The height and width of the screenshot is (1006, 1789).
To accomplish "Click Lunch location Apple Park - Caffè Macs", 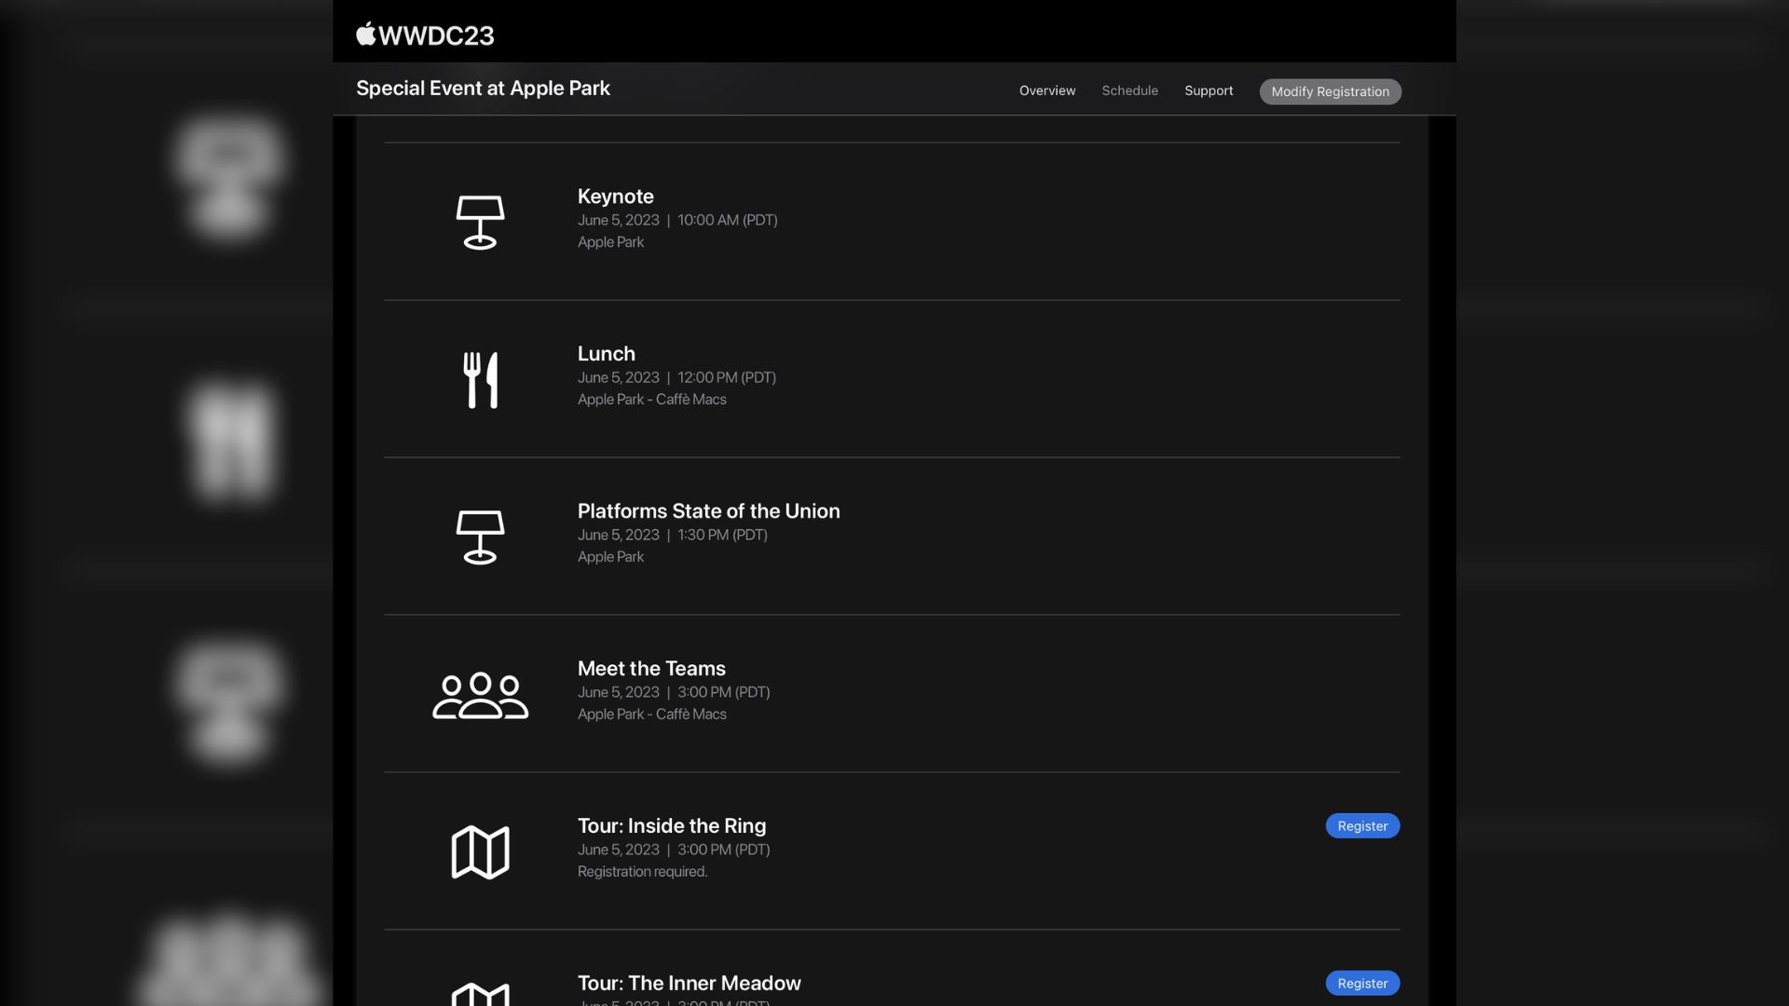I will click(652, 399).
